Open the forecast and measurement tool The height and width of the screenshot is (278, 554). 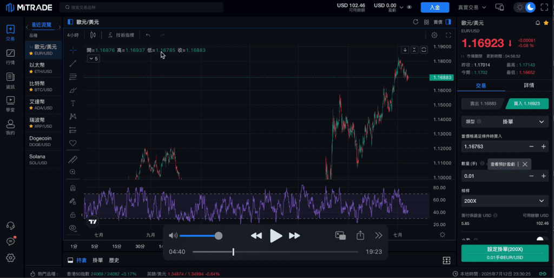[x=73, y=130]
